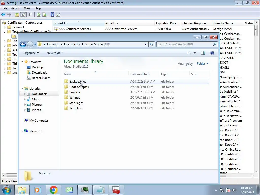
Task: Open Explorer Help question mark icon
Action: coord(212,53)
